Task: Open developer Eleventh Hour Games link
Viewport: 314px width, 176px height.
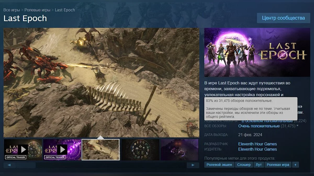Action: (257, 144)
